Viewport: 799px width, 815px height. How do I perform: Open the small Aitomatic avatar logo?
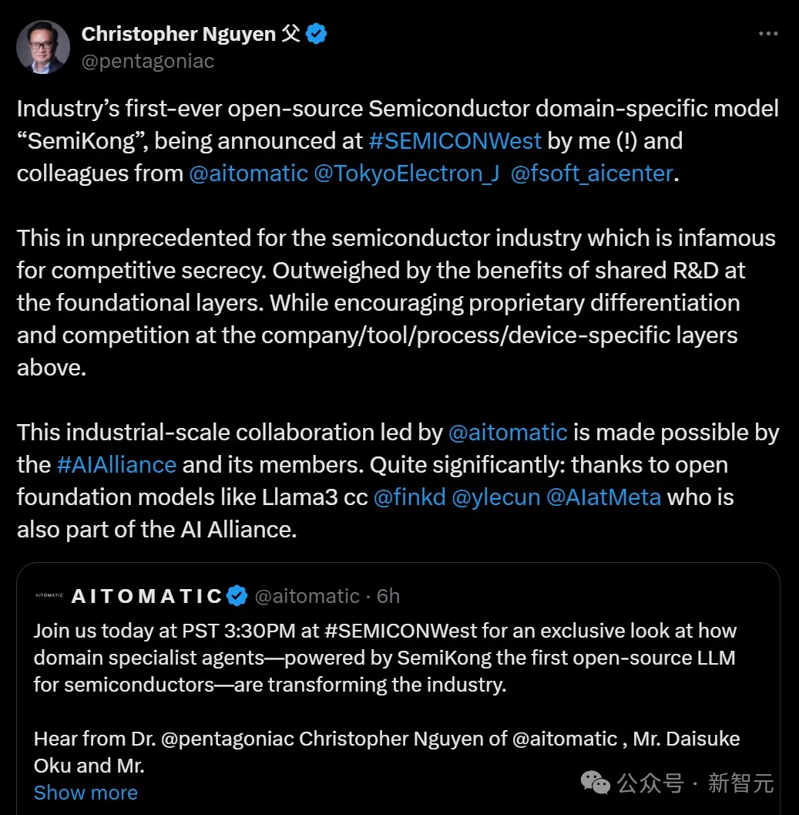tap(49, 596)
